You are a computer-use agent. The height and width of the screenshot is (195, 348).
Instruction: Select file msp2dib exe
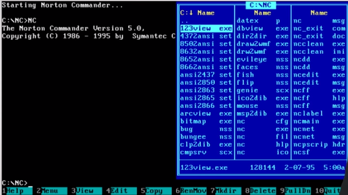coord(263,114)
